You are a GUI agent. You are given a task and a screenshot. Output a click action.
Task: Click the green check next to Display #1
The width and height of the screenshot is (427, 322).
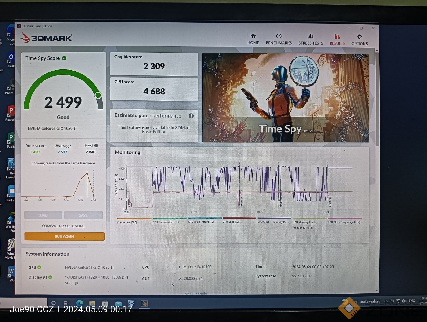[50, 277]
